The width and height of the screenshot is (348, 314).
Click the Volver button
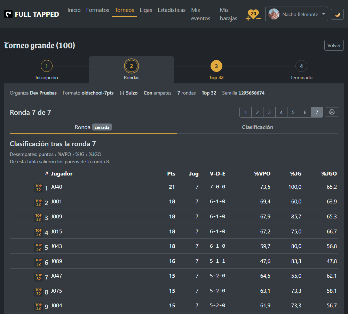(334, 45)
